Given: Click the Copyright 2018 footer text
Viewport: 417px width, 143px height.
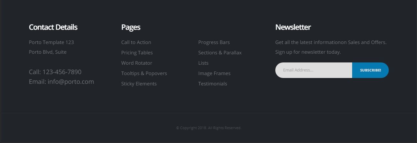Looking at the screenshot, I should (x=208, y=128).
